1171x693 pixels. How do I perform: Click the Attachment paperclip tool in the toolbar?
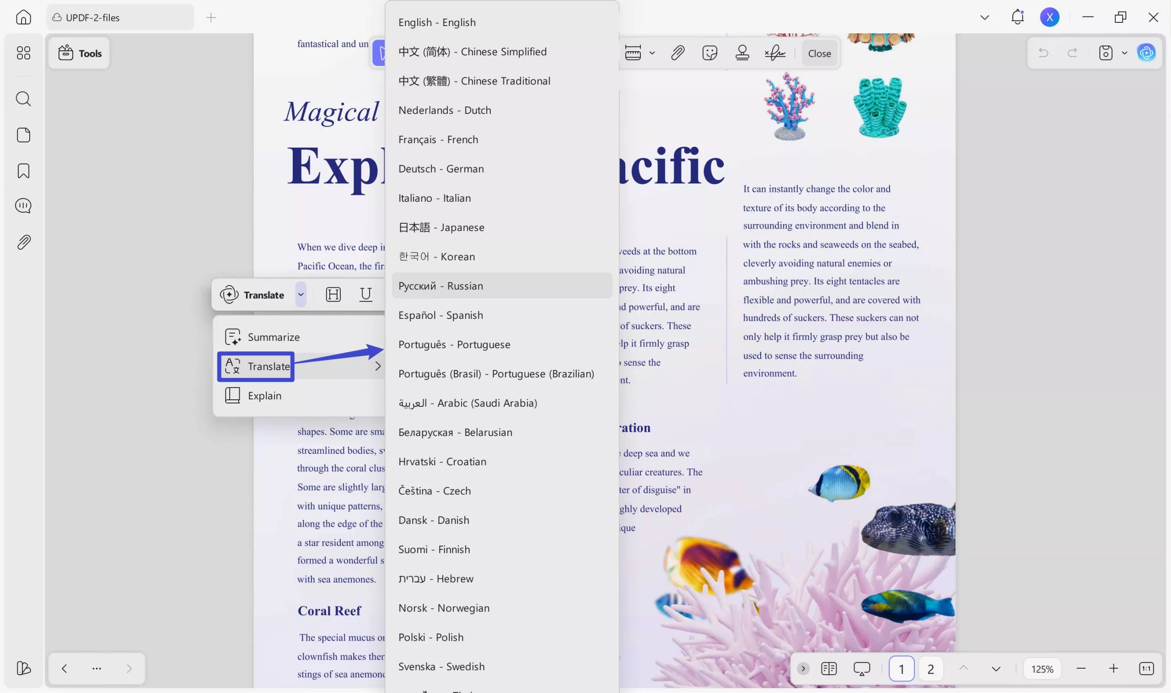(677, 53)
